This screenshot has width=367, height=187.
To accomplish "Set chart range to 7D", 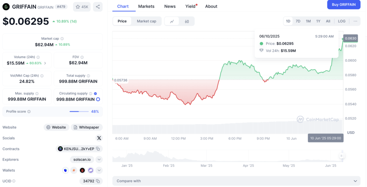I will click(298, 21).
